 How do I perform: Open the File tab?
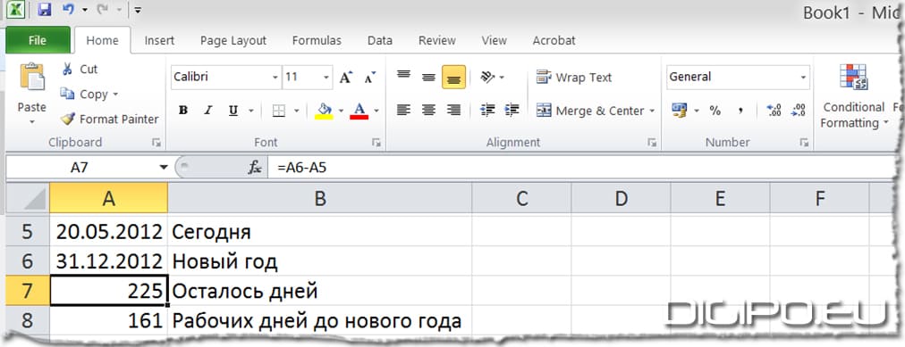[x=38, y=40]
